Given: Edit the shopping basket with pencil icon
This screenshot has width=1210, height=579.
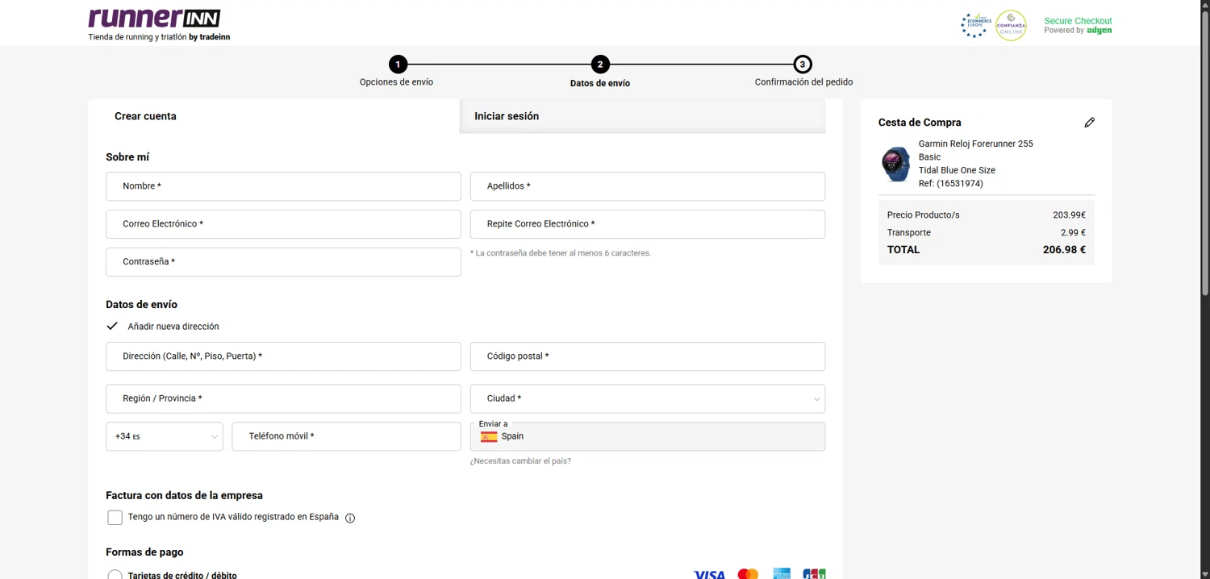Looking at the screenshot, I should click(1089, 123).
